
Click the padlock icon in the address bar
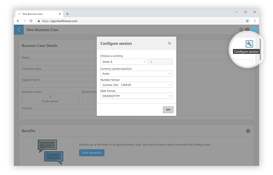click(x=39, y=21)
